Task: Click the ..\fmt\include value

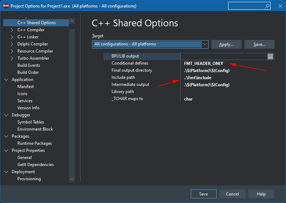Action: click(x=198, y=78)
